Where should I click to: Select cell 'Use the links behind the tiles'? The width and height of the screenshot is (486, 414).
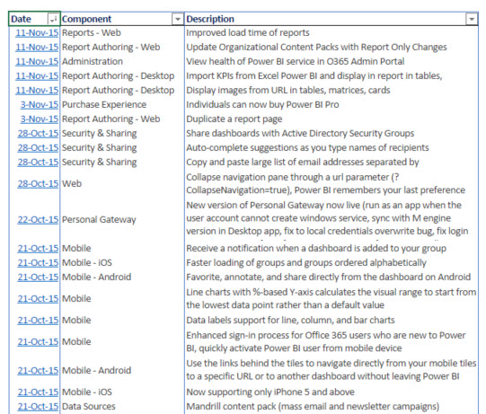pos(331,370)
